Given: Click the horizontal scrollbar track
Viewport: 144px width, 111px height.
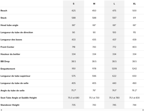Looking at the screenshot, I should coord(72,110).
